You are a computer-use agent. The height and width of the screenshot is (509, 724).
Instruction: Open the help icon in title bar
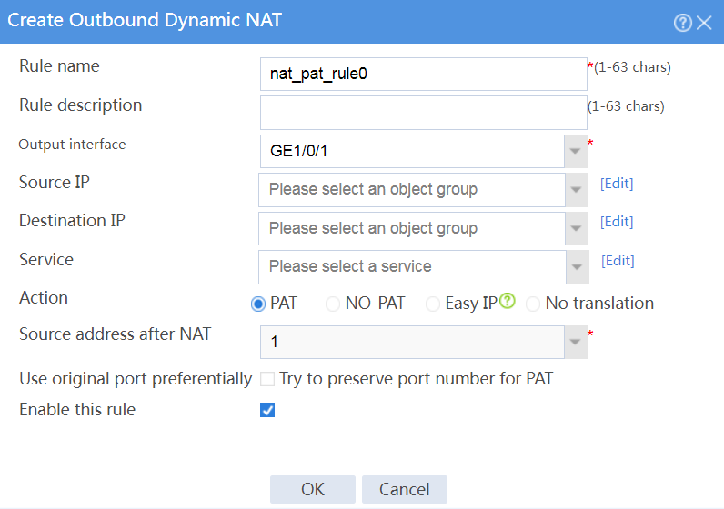682,22
